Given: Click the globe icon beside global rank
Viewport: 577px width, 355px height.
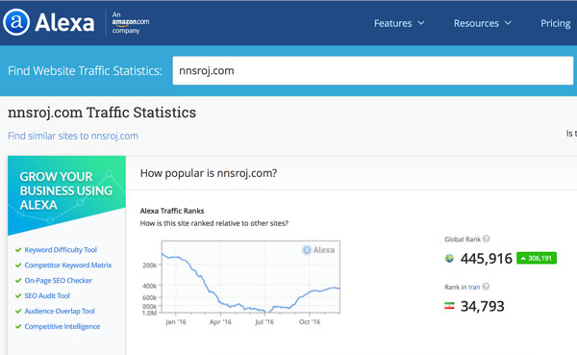Looking at the screenshot, I should (449, 259).
